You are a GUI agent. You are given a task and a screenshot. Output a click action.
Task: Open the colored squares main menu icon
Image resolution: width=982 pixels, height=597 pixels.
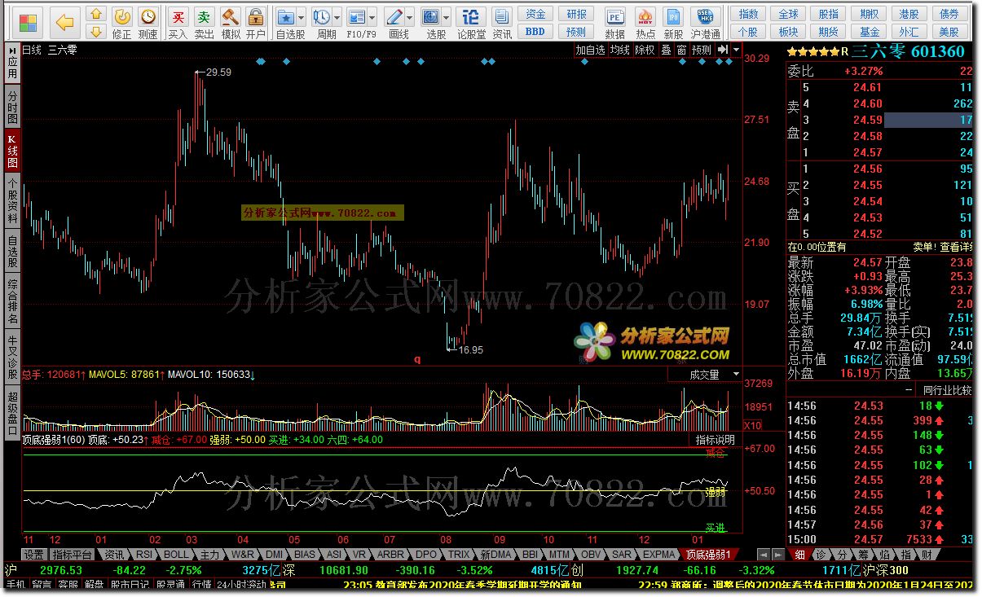click(28, 22)
